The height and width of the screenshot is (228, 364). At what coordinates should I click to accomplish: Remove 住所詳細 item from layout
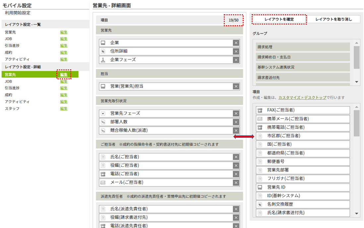click(236, 51)
